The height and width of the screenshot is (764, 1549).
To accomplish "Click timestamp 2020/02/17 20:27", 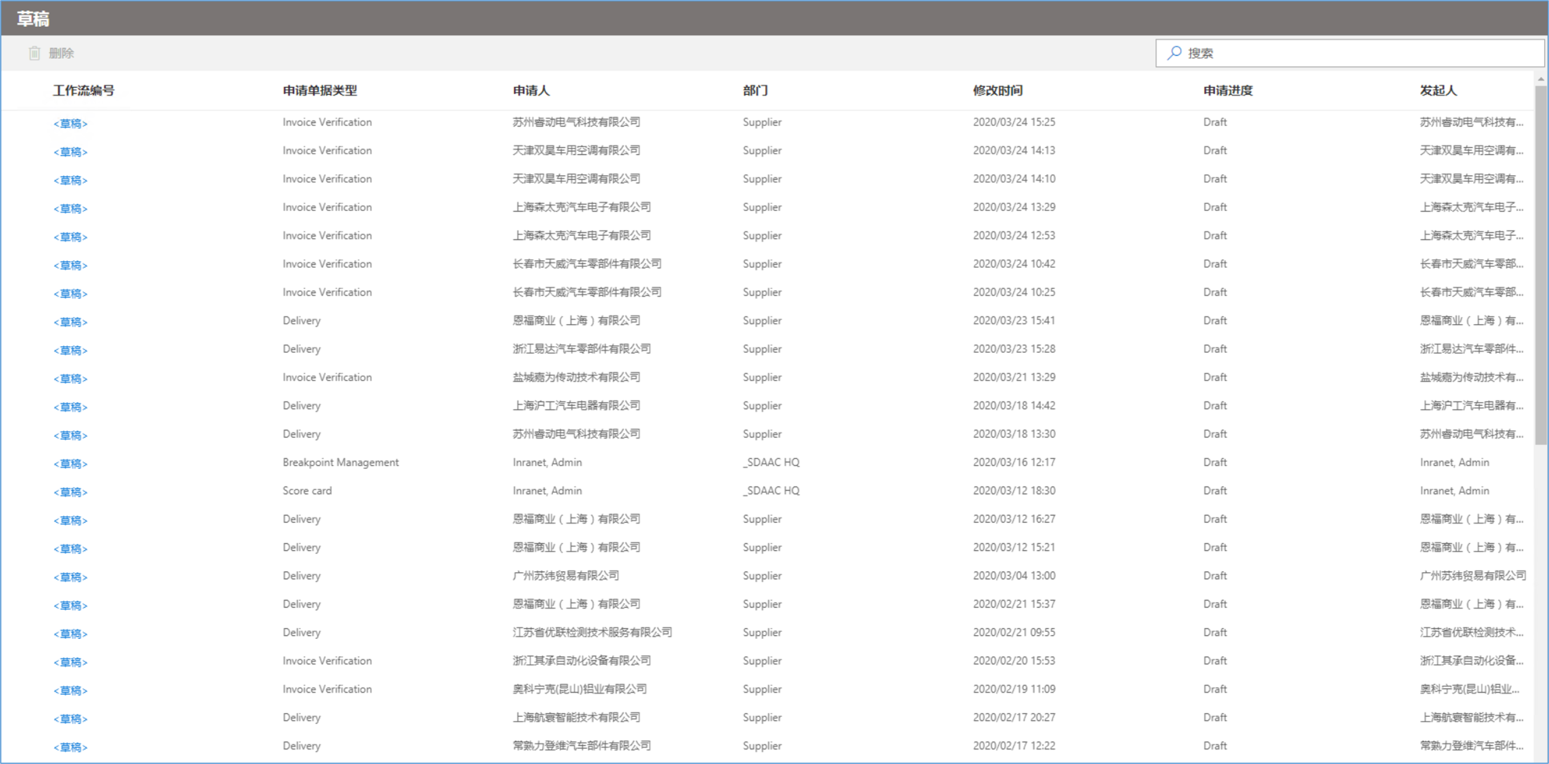I will [1014, 716].
